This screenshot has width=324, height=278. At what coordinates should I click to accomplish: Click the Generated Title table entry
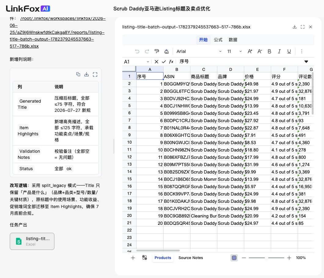click(x=29, y=104)
